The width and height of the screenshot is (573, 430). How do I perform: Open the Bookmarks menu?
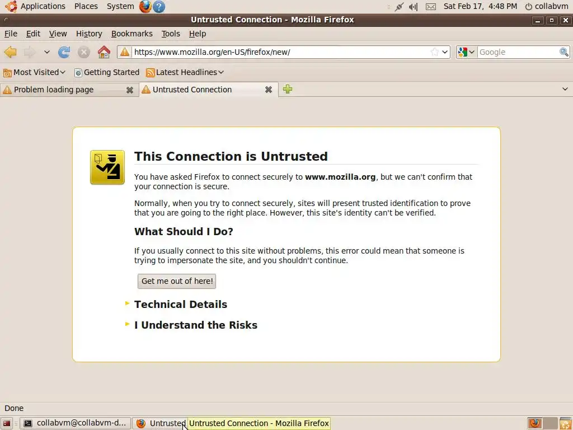tap(132, 34)
